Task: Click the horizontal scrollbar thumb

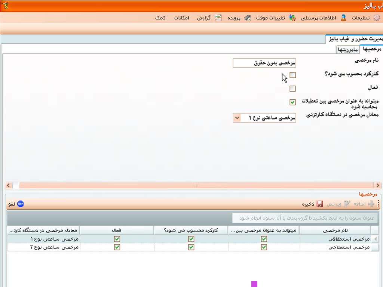Action: tap(196, 185)
